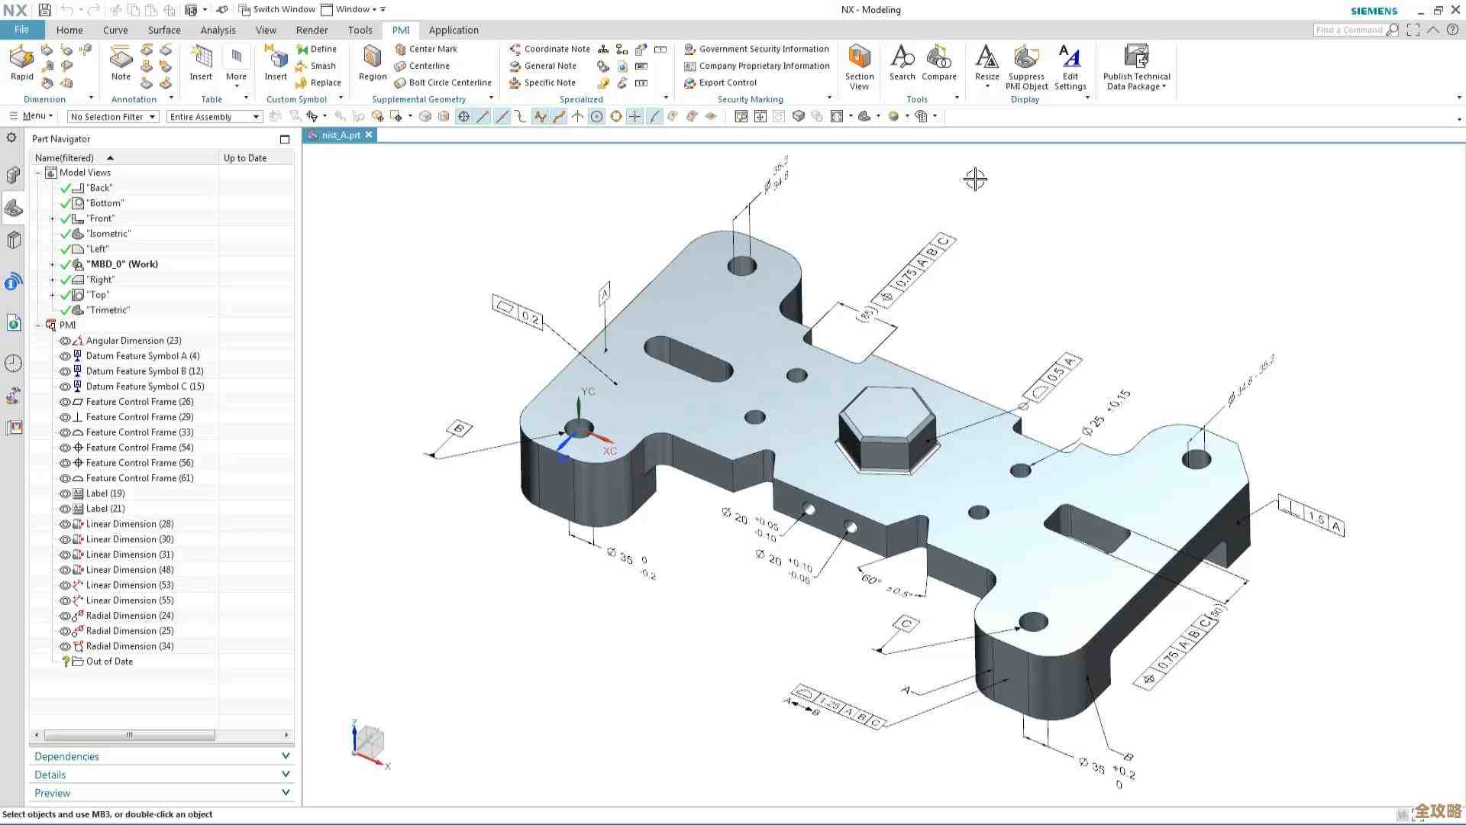Switch to the Analysis ribbon tab
The width and height of the screenshot is (1466, 825).
coord(218,30)
